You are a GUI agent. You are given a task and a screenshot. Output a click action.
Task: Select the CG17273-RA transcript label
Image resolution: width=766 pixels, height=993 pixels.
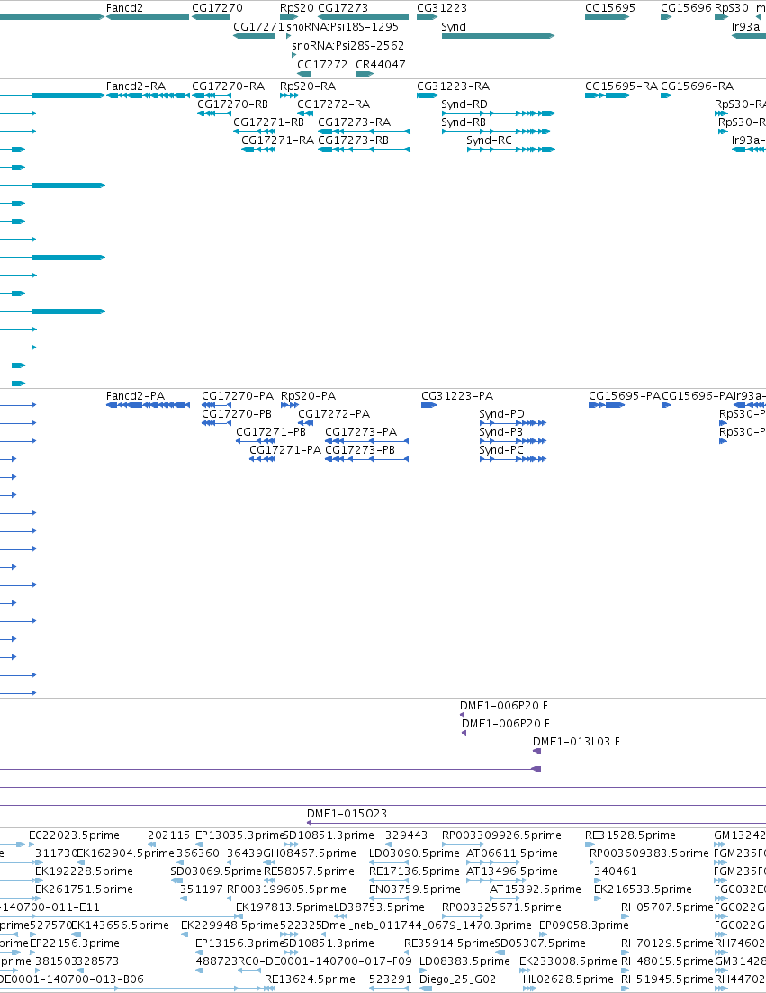pos(354,122)
